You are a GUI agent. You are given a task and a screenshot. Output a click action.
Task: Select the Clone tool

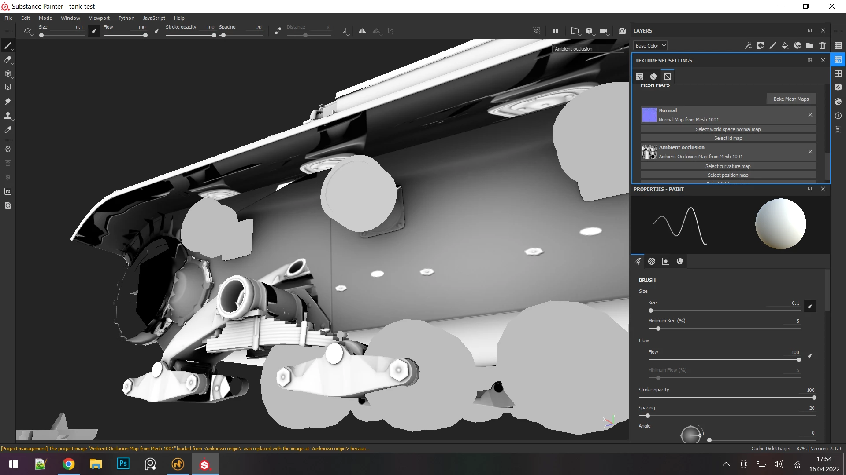click(7, 116)
